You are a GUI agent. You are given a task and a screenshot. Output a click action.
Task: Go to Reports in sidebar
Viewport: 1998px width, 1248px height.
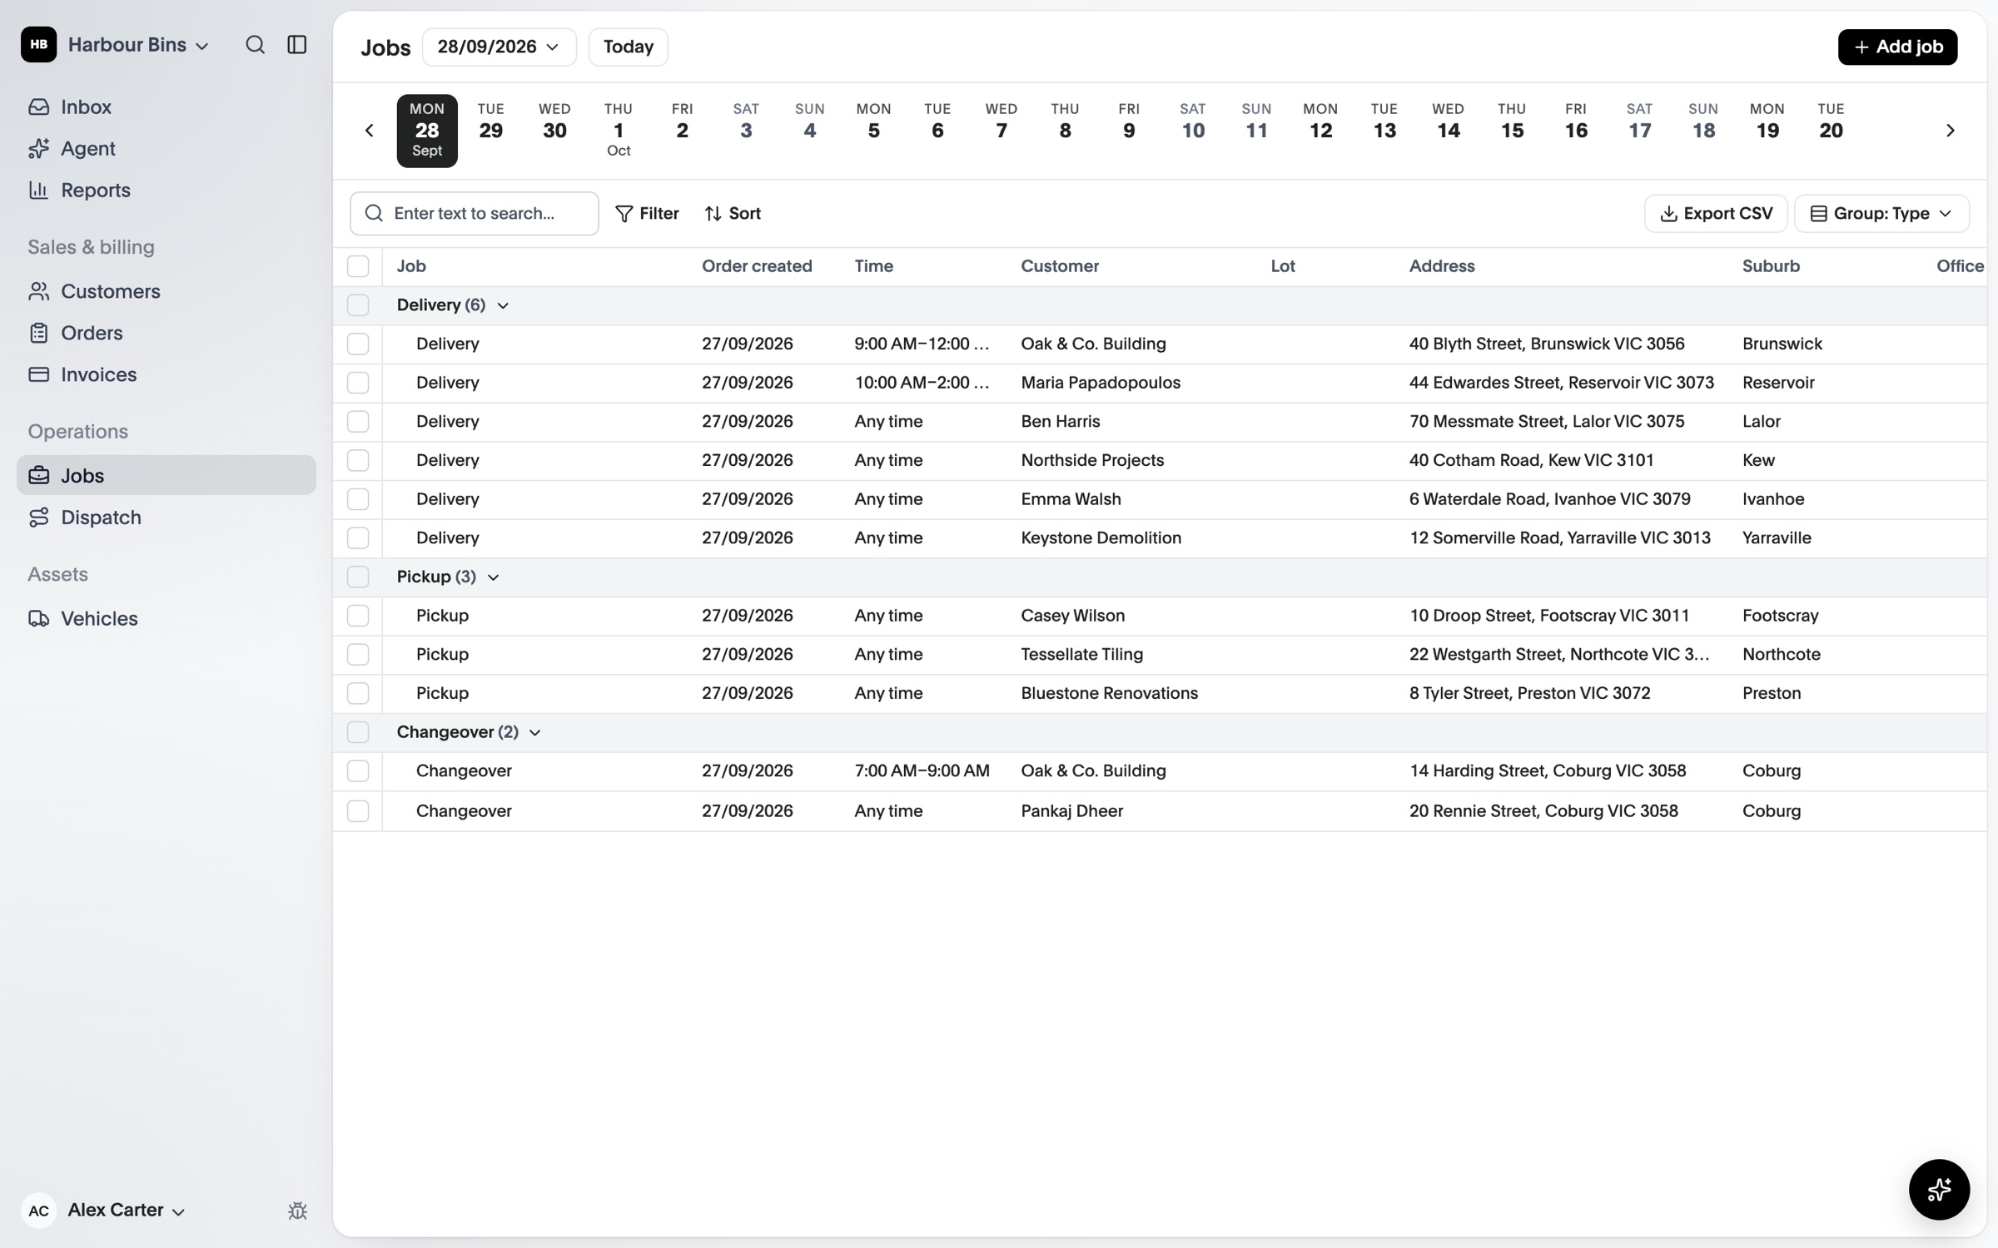click(x=166, y=190)
